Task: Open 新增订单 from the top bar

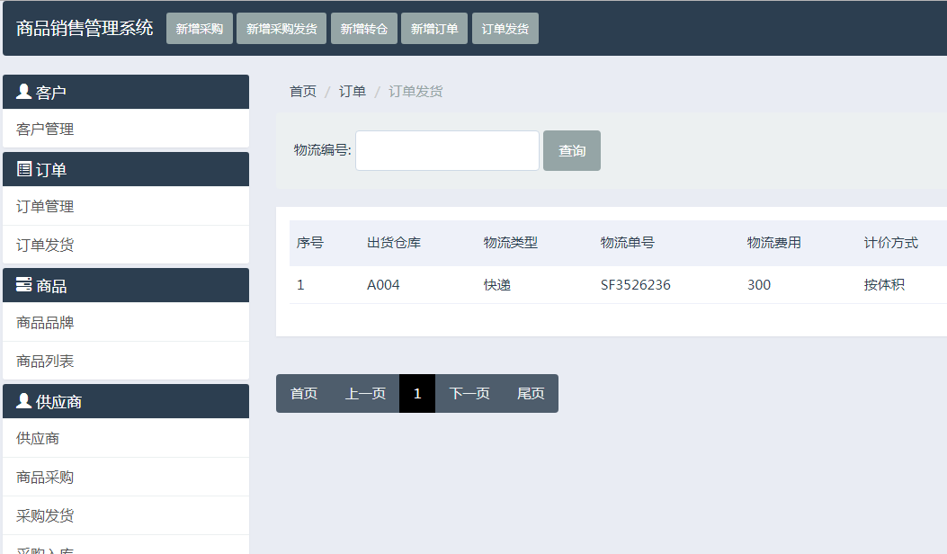Action: tap(434, 29)
